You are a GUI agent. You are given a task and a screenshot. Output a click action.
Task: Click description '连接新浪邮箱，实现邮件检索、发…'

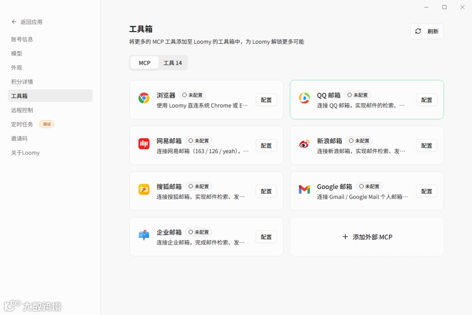click(361, 151)
